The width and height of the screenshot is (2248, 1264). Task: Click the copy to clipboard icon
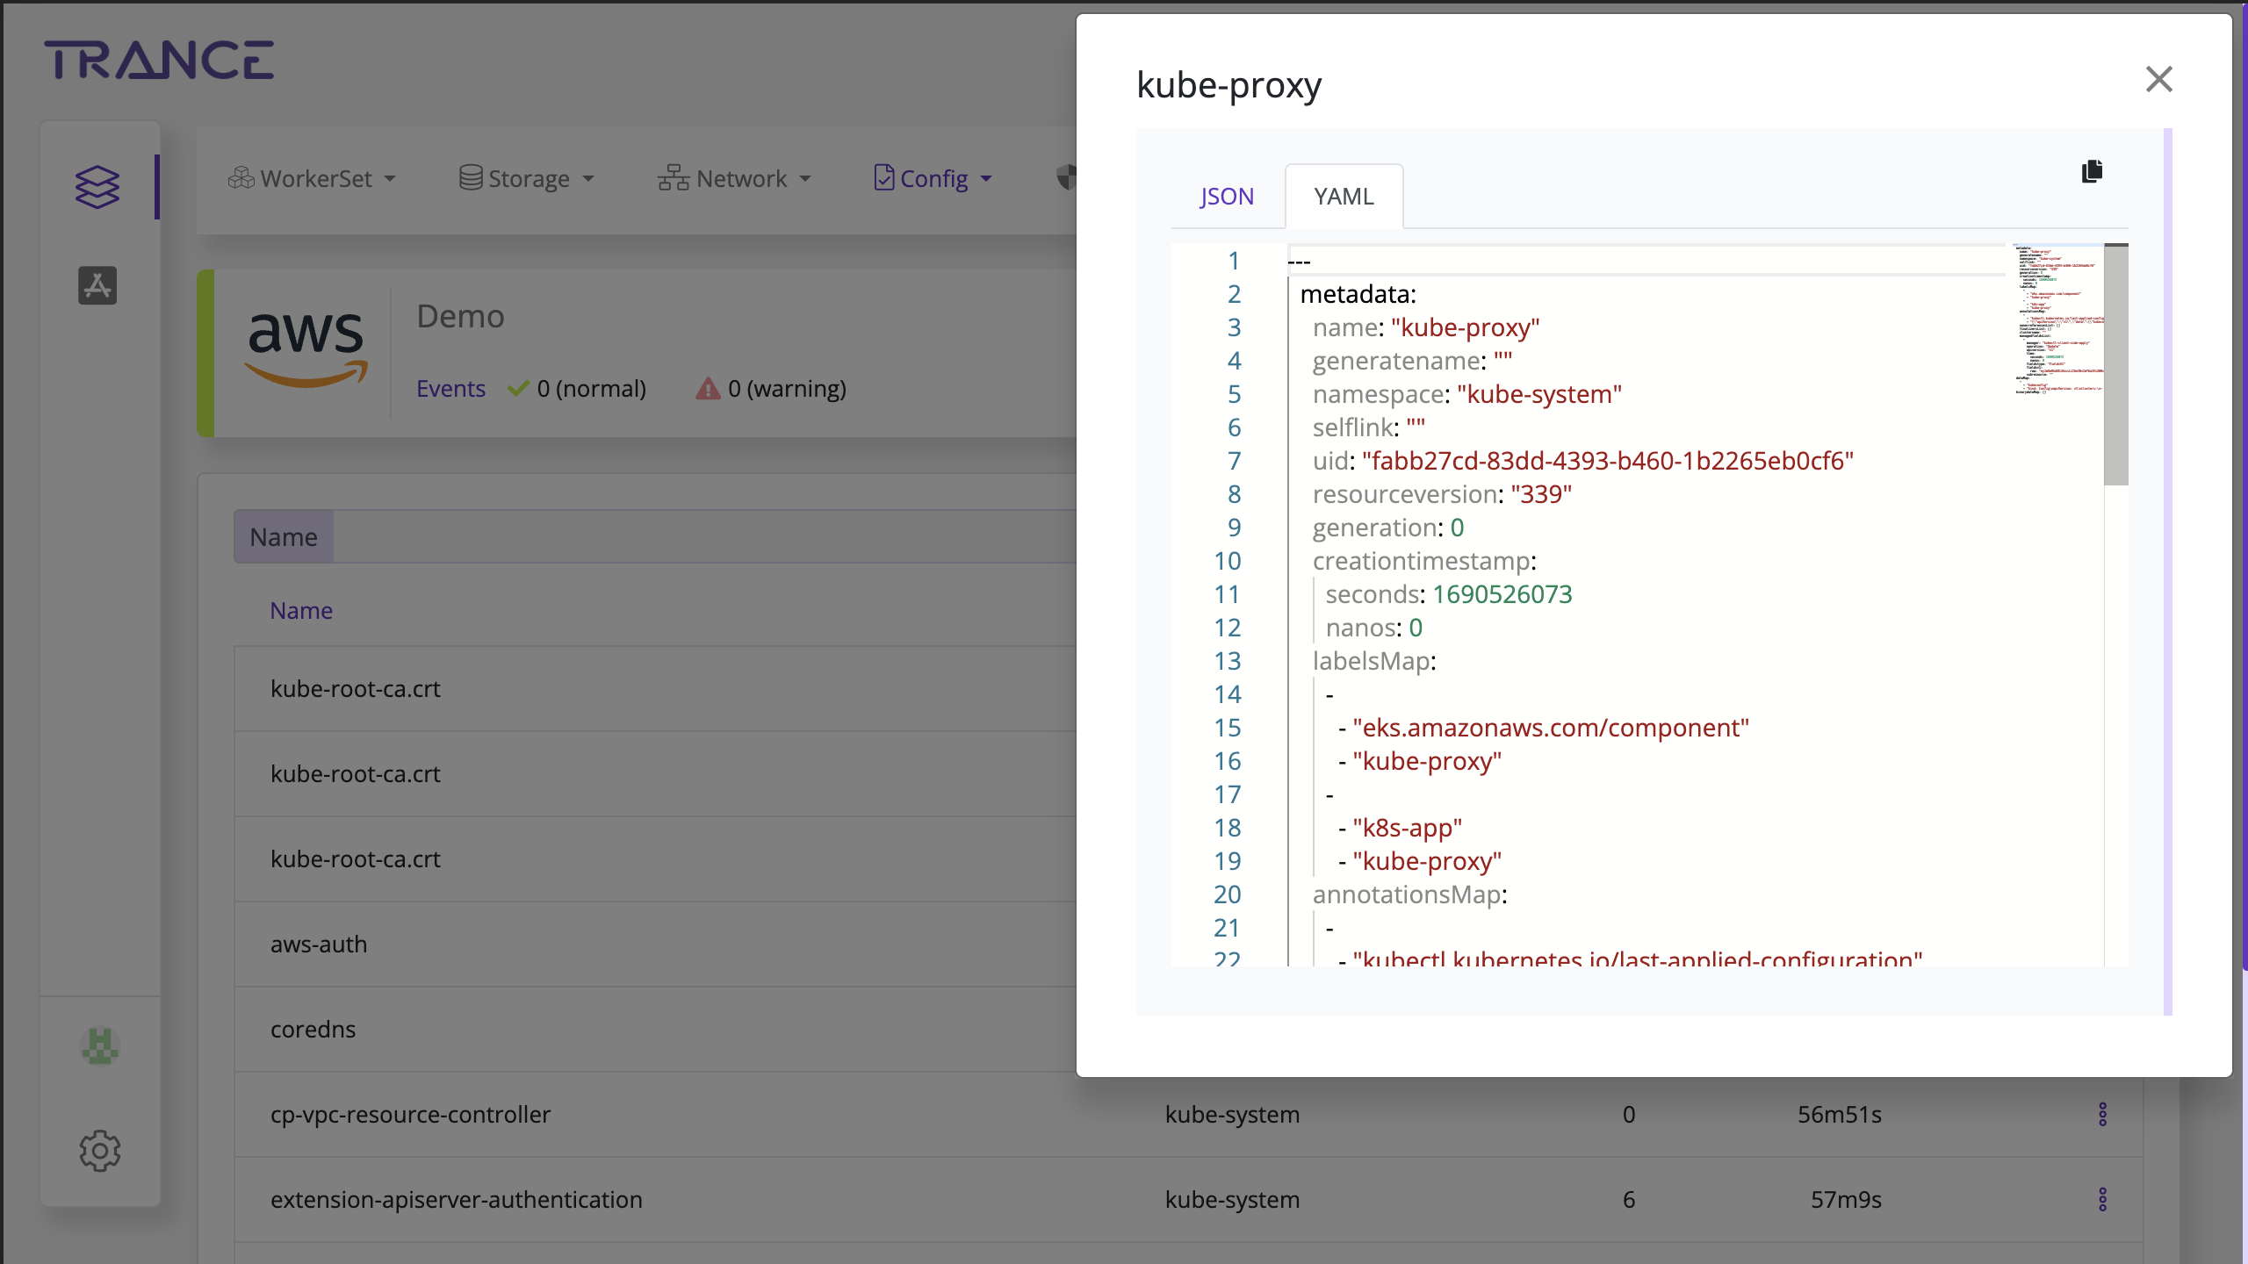pos(2092,171)
